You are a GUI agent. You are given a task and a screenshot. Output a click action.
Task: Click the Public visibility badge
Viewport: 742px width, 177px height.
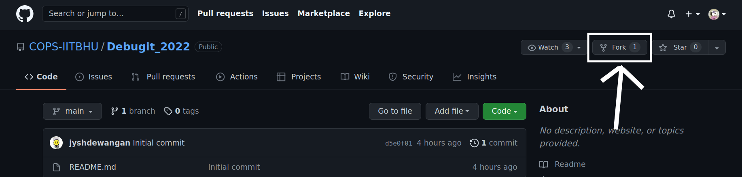point(208,47)
